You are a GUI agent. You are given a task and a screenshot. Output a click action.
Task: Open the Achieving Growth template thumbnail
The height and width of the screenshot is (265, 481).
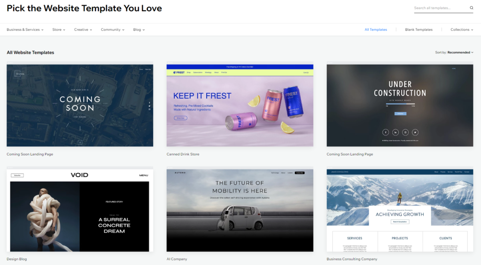[400, 210]
